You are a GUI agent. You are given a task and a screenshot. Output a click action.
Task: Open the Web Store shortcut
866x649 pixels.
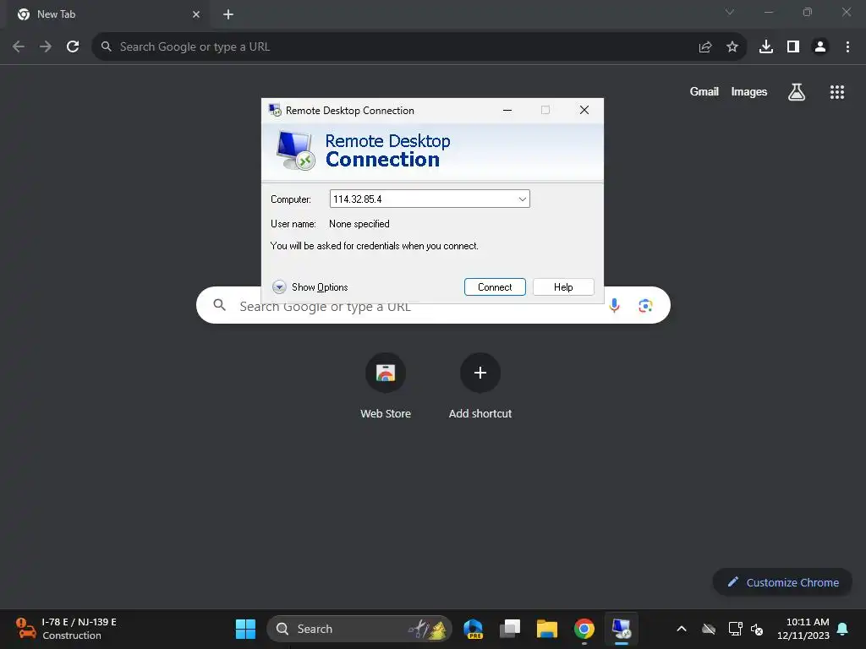click(386, 387)
